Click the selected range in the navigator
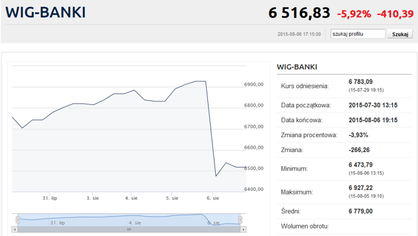This screenshot has width=418, height=236. point(129,220)
